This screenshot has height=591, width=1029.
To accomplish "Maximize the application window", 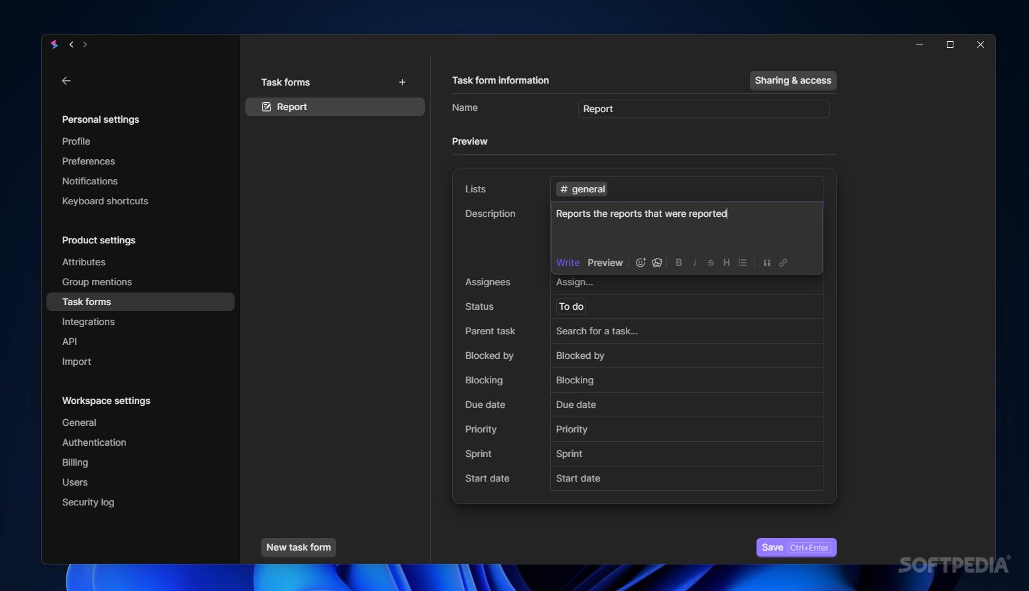I will 950,44.
